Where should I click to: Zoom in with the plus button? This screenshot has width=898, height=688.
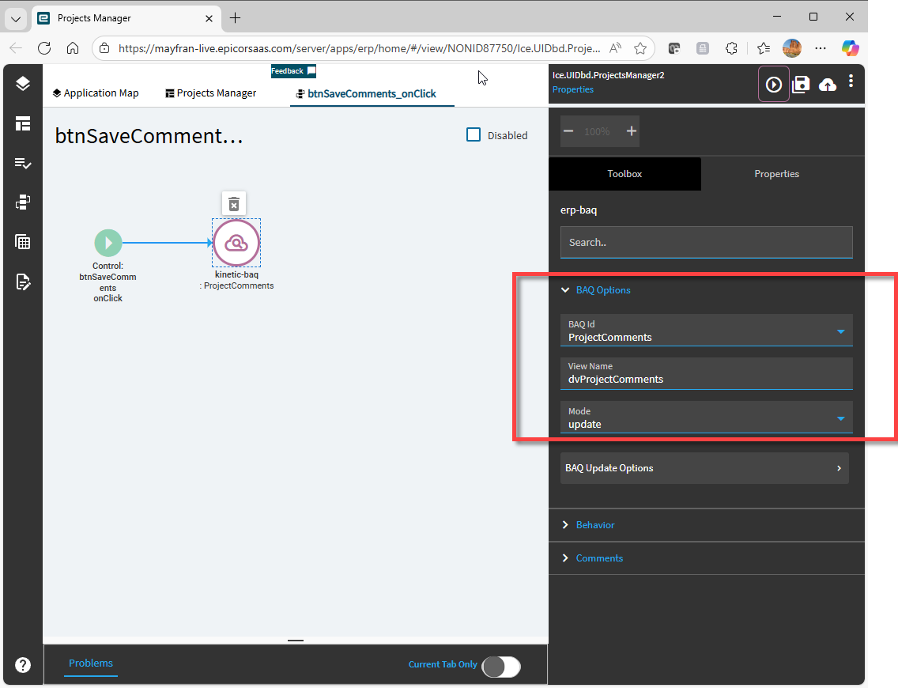pyautogui.click(x=631, y=131)
